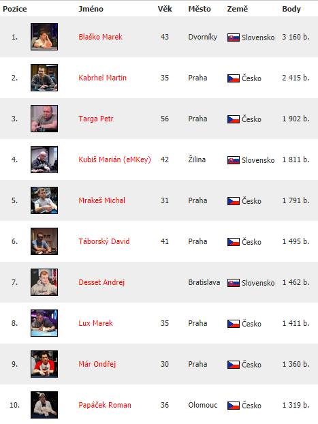
Task: Click the Jméno column header
Action: pos(91,9)
